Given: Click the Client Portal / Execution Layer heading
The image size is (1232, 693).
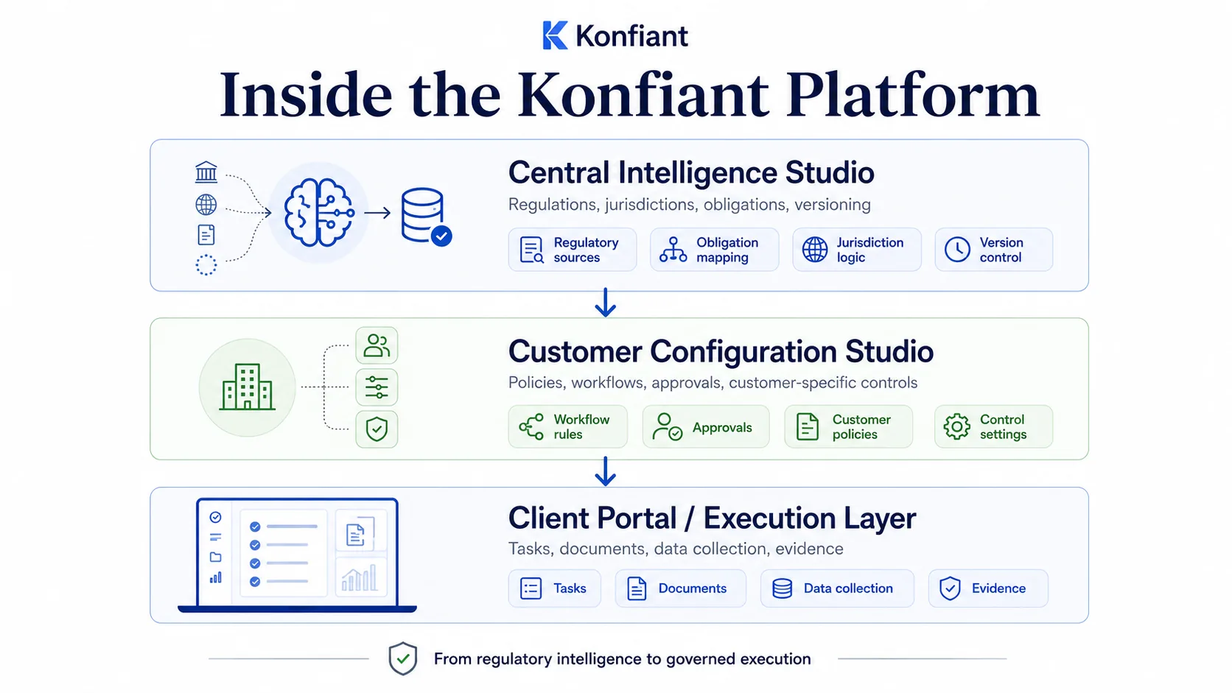Looking at the screenshot, I should [x=712, y=518].
